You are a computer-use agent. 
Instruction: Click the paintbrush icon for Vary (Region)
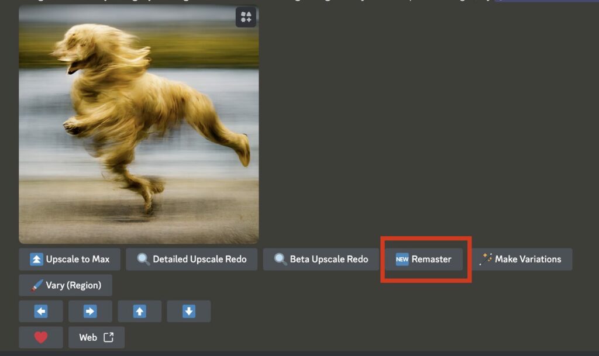coord(37,285)
